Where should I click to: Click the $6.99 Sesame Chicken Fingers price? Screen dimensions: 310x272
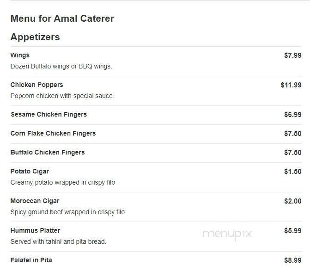coord(292,115)
